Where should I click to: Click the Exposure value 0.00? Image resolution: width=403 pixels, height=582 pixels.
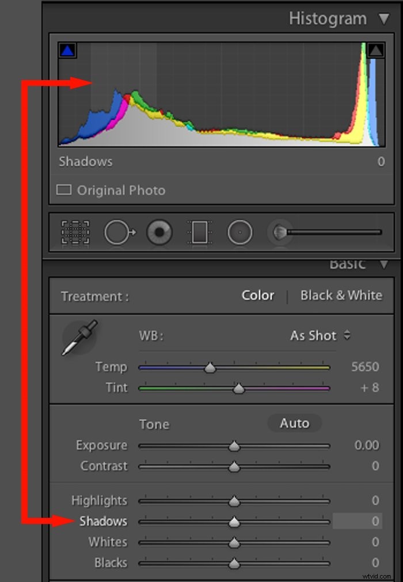tap(367, 445)
